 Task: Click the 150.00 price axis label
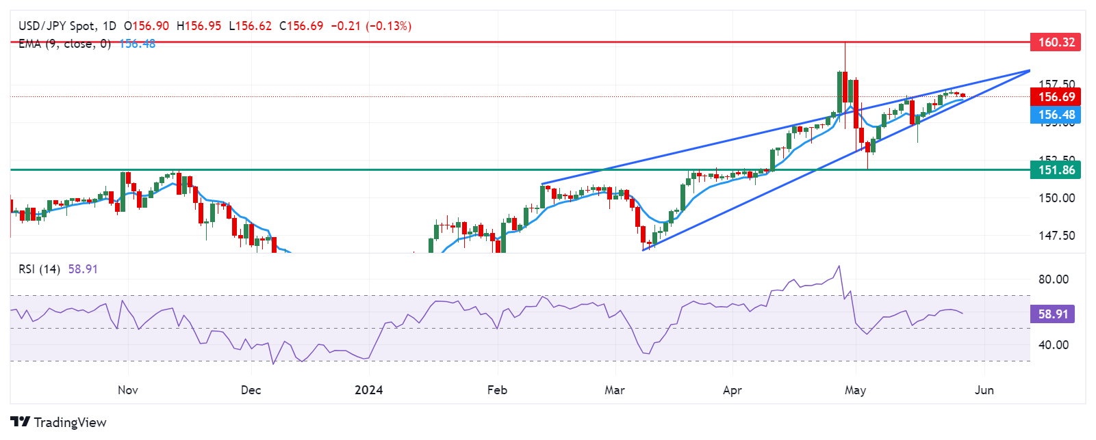coord(1056,198)
